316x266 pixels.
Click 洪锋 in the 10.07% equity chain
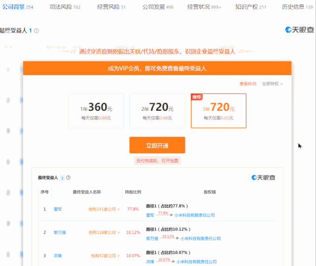click(150, 262)
